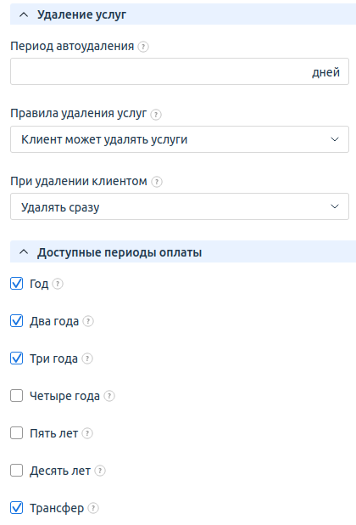Uncheck the Год checkbox
The height and width of the screenshot is (525, 356).
[x=17, y=284]
